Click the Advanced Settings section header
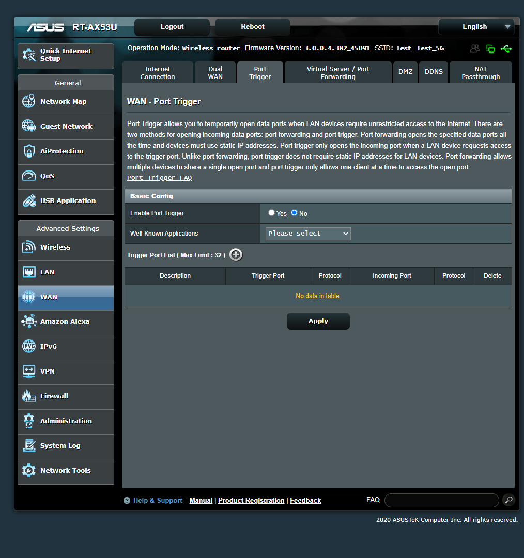The width and height of the screenshot is (524, 558). 66,228
